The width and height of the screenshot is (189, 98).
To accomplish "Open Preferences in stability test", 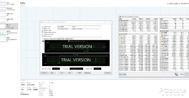I will point(87,73).
